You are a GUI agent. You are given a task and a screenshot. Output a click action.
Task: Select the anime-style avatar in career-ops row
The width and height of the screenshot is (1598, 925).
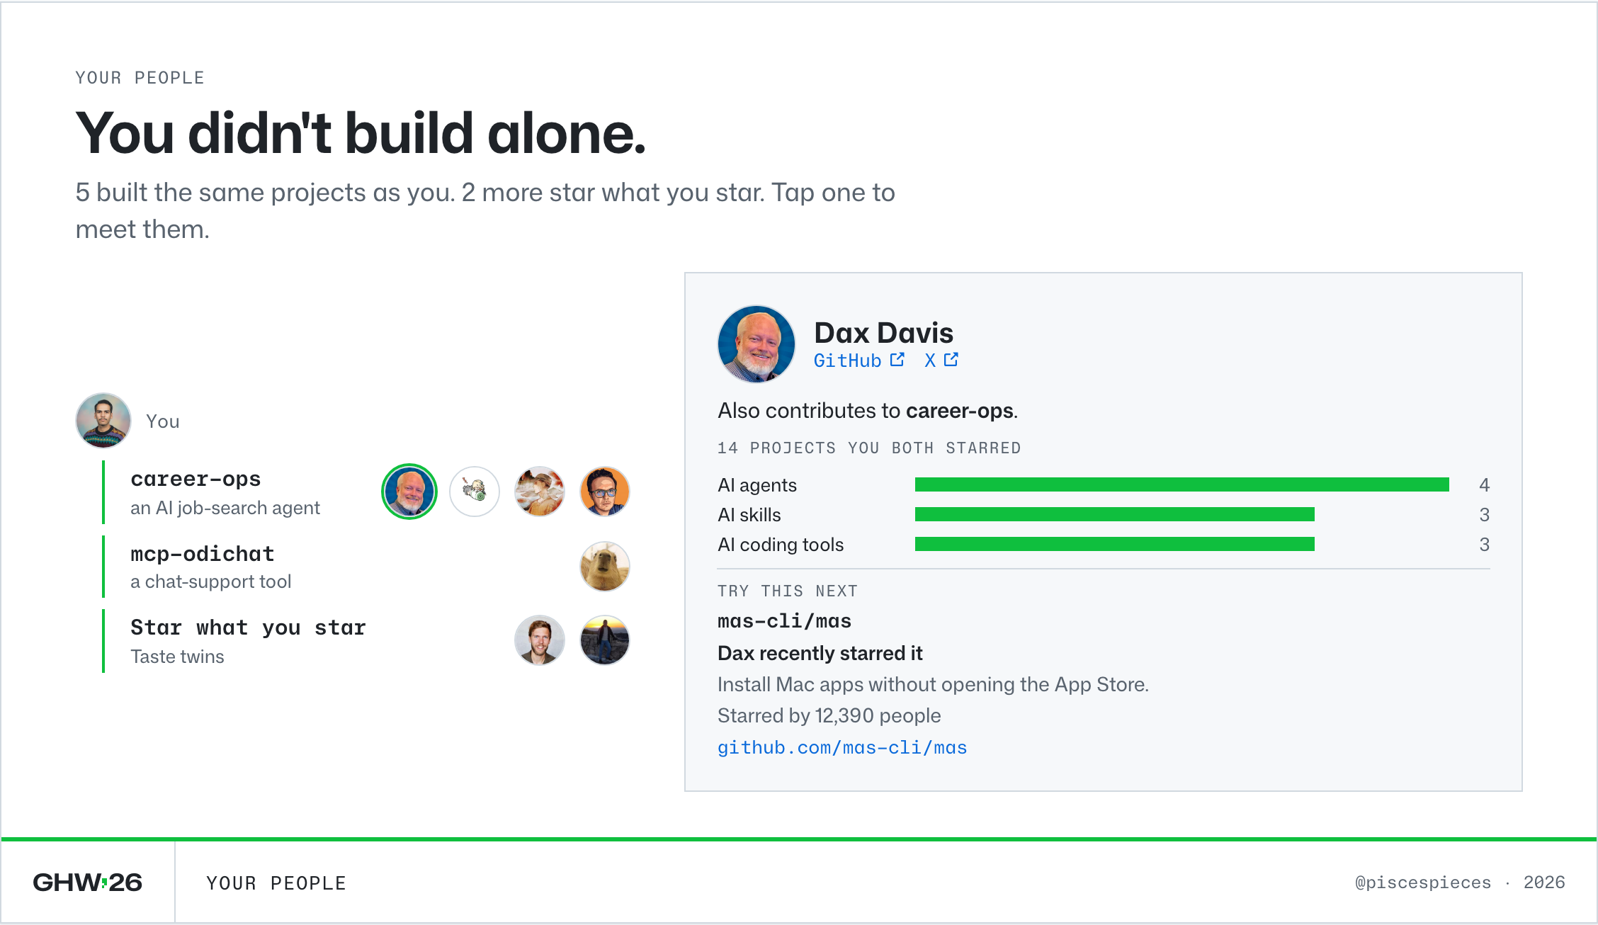coord(540,492)
